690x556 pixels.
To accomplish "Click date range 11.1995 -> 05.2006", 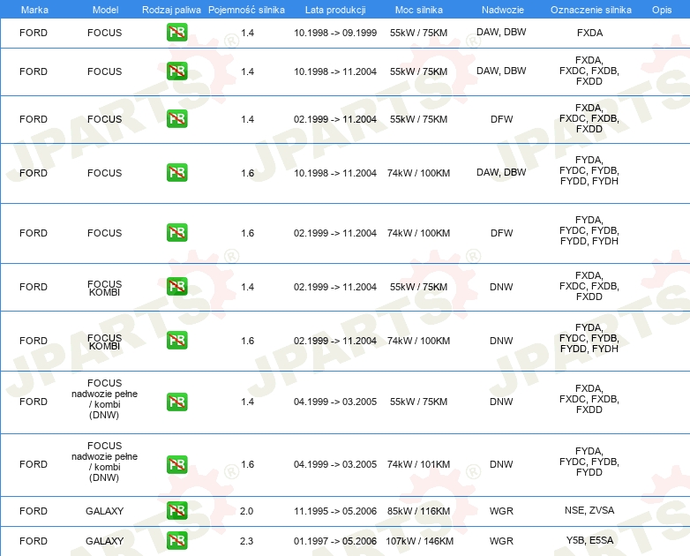I will 335,511.
